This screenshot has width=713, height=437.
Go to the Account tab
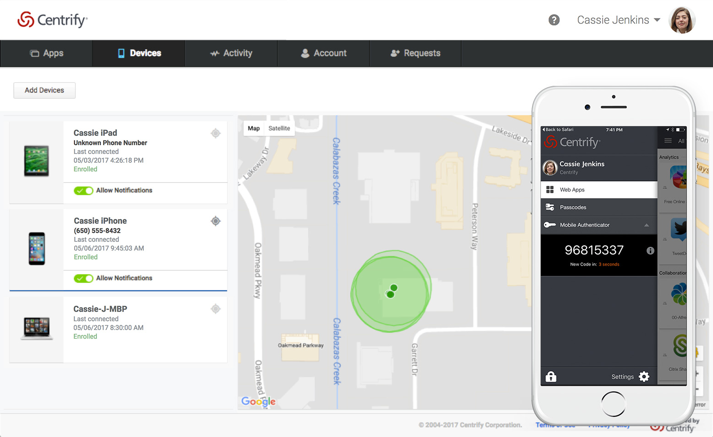tap(324, 53)
